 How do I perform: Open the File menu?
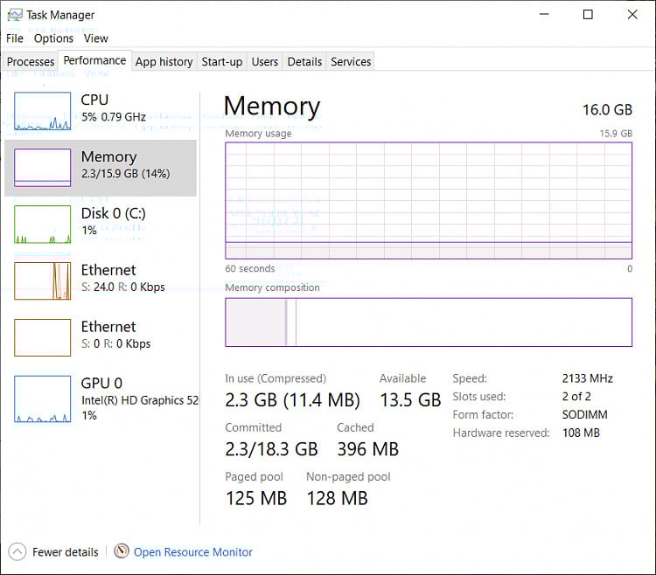coord(15,38)
